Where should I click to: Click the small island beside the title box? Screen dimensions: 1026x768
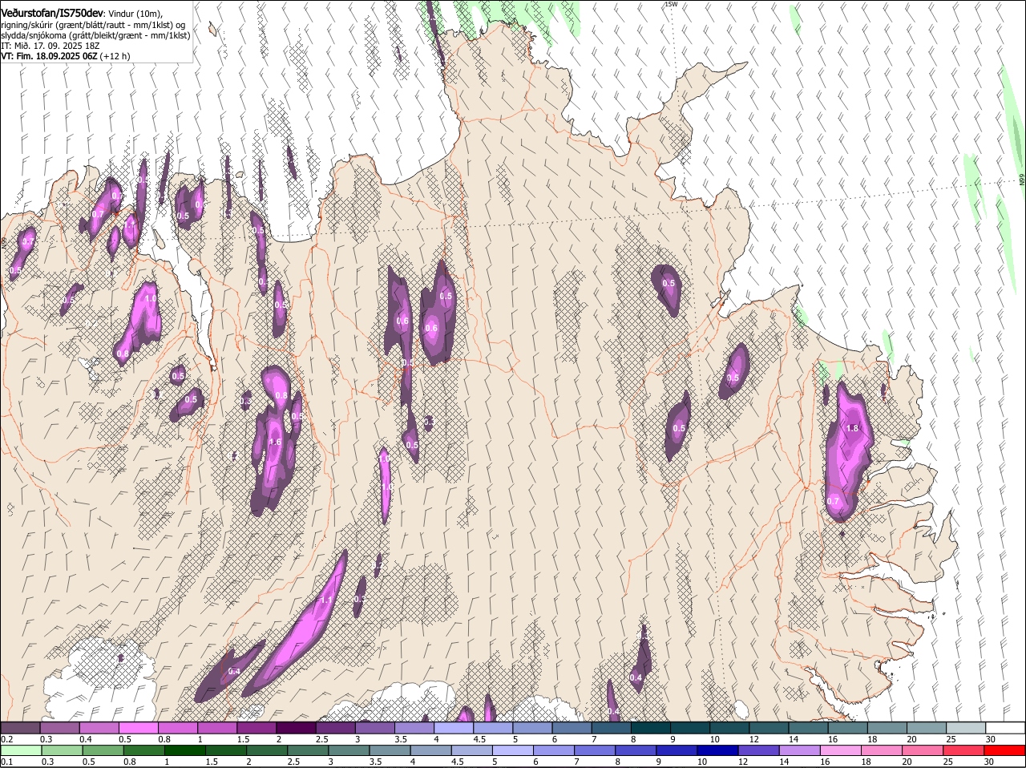click(212, 31)
